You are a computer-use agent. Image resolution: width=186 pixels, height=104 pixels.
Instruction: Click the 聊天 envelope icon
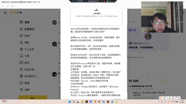pyautogui.click(x=21, y=63)
